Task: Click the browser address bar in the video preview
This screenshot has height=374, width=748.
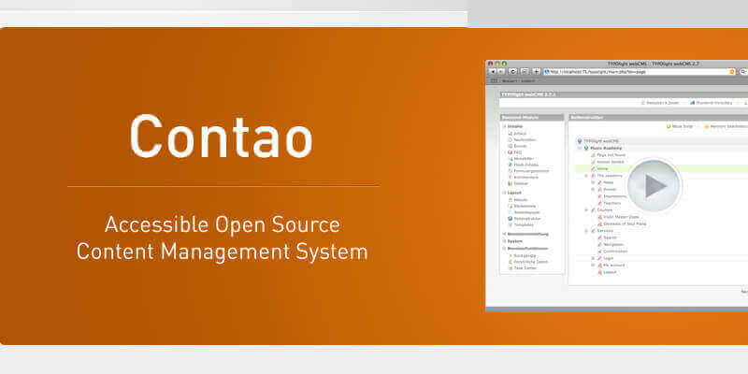Action: tap(640, 72)
